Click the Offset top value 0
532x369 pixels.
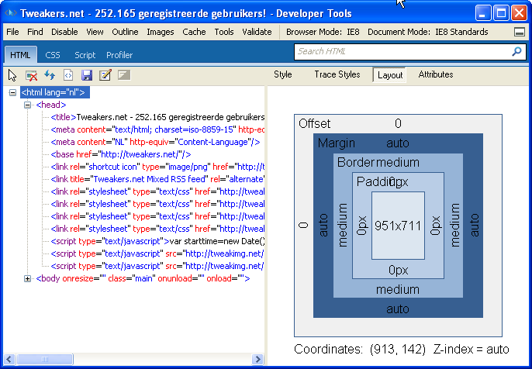tap(398, 123)
